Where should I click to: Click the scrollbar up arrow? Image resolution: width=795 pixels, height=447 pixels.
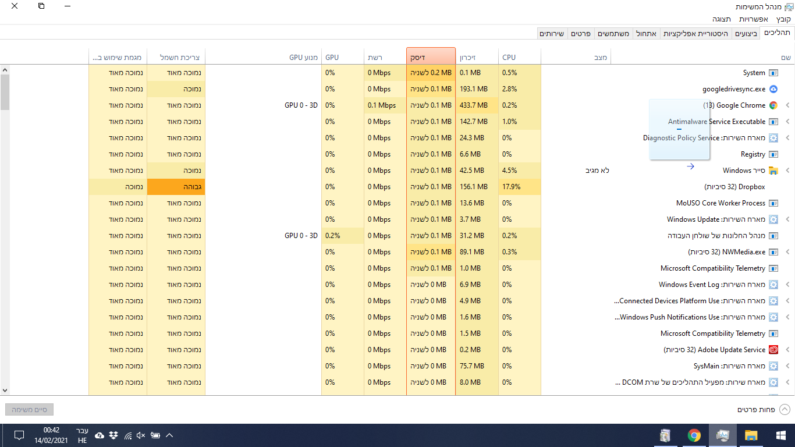5,70
